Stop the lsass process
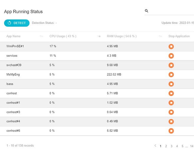The width and height of the screenshot is (194, 153). pos(171,84)
